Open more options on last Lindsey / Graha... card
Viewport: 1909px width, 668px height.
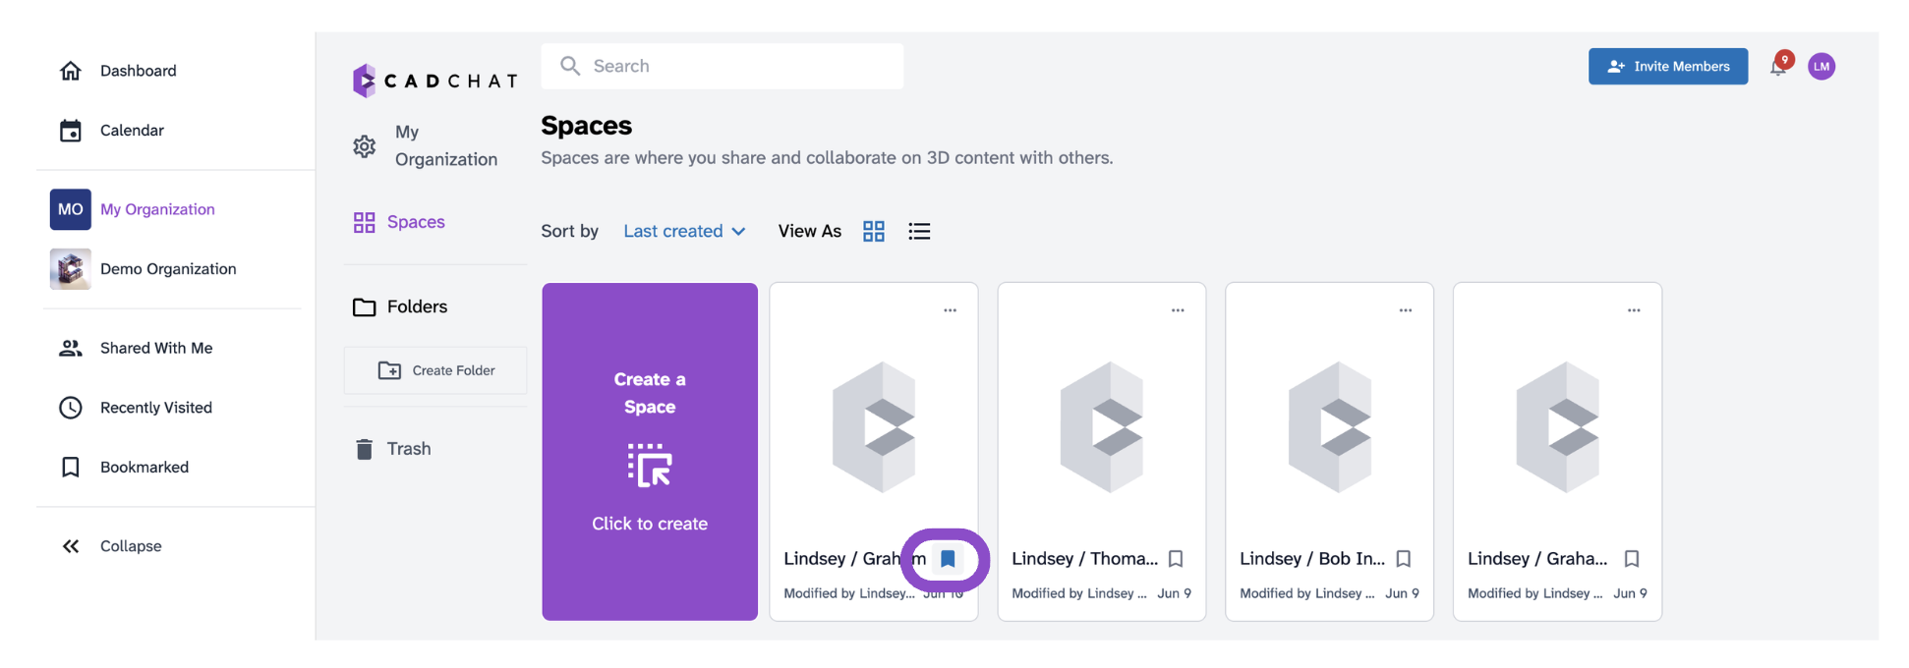click(x=1634, y=310)
